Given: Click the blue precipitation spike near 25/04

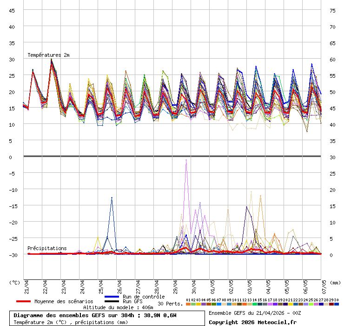Looking at the screenshot, I should 112,198.
